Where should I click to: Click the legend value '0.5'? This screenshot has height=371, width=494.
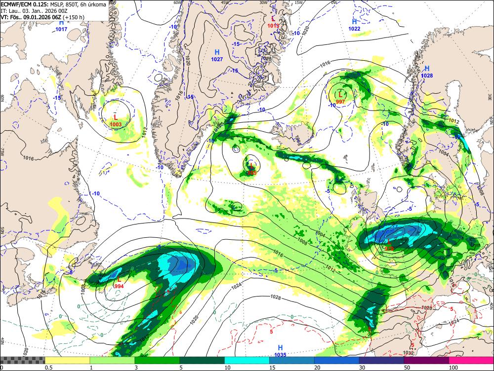48,368
